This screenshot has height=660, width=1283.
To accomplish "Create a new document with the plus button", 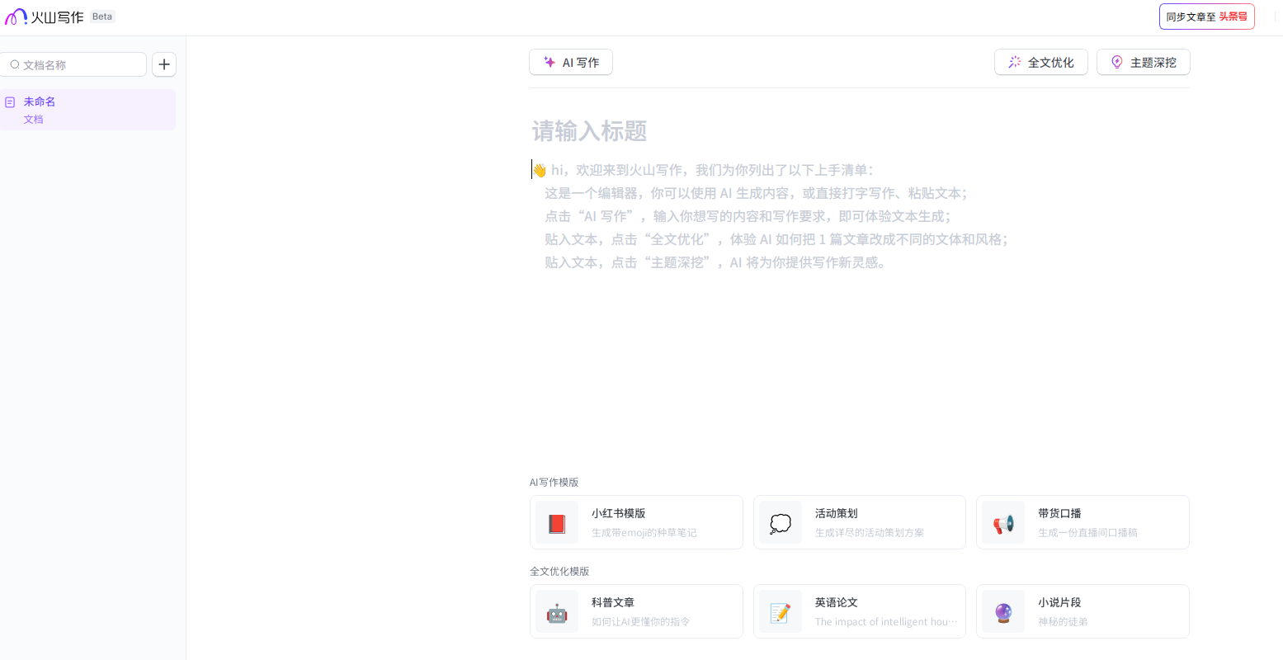I will tap(163, 64).
